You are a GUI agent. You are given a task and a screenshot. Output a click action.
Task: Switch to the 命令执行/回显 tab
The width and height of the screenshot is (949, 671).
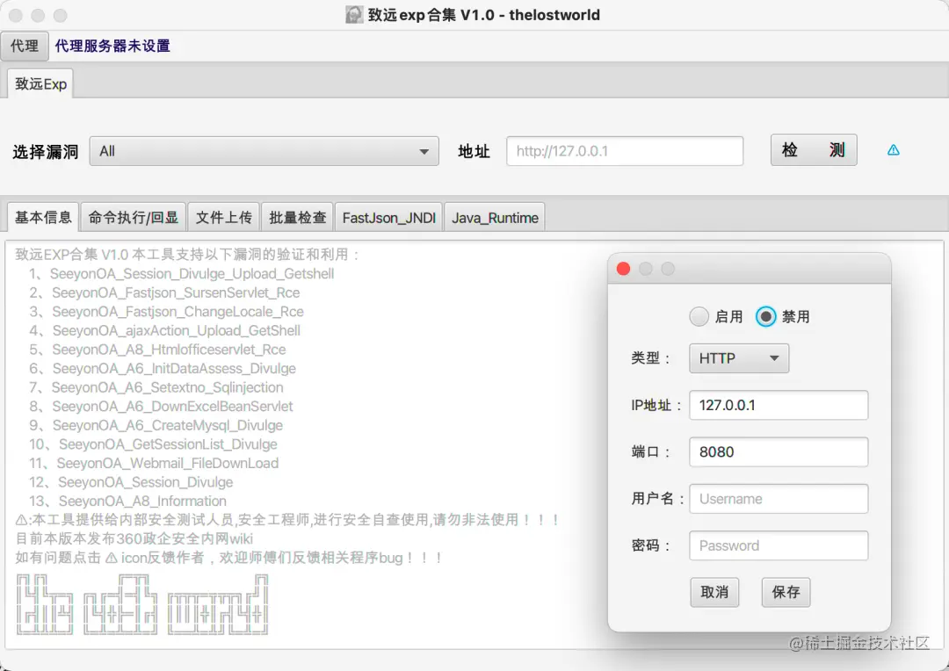click(x=133, y=216)
